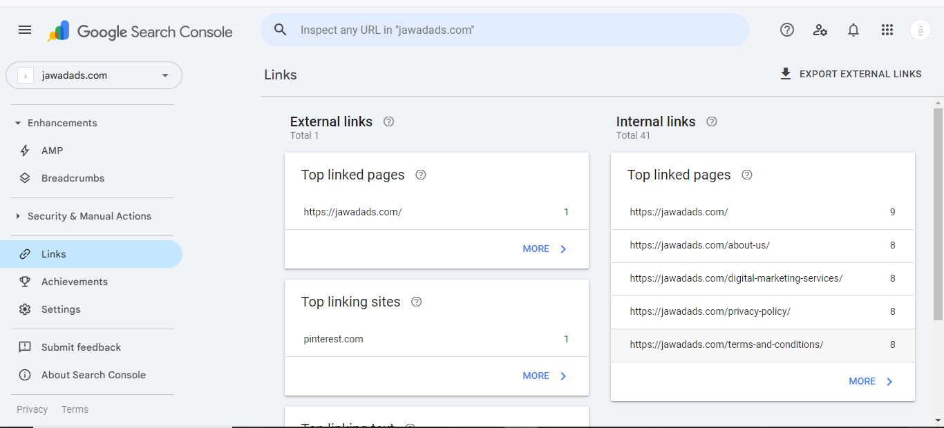Click MORE under Top linking sites
944x428 pixels.
coord(545,376)
